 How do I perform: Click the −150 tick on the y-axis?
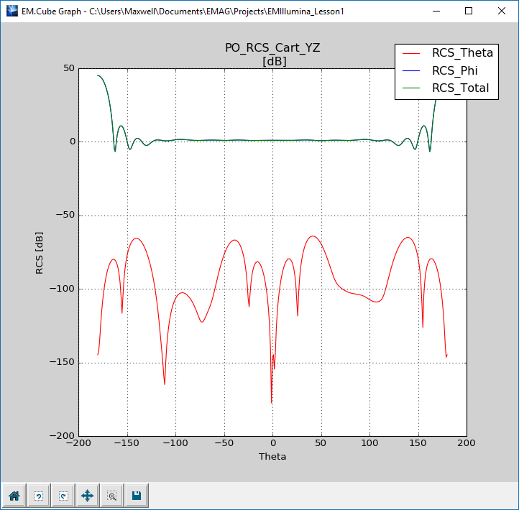click(x=63, y=362)
